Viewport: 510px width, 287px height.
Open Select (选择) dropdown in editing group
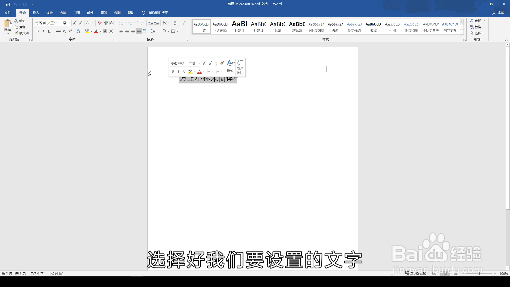(x=477, y=33)
